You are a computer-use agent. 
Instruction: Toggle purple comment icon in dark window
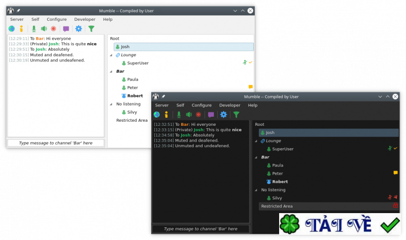tap(211, 115)
